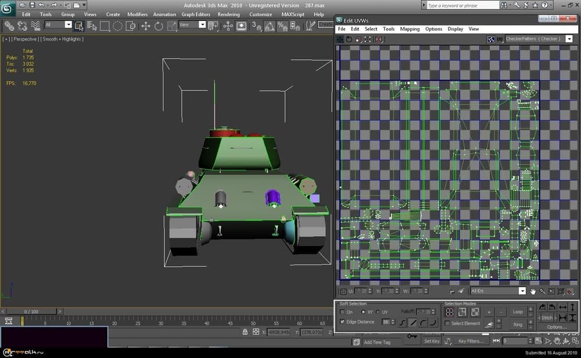Open the CheckerPattern texture dropdown
This screenshot has width=581, height=358.
click(569, 39)
